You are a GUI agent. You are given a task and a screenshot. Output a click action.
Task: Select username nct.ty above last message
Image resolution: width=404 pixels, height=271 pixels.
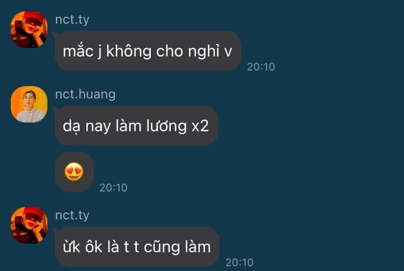[72, 216]
